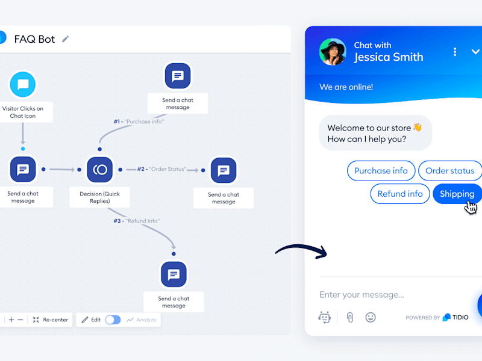482x361 pixels.
Task: Click the bot icon in chat footer
Action: pos(325,317)
